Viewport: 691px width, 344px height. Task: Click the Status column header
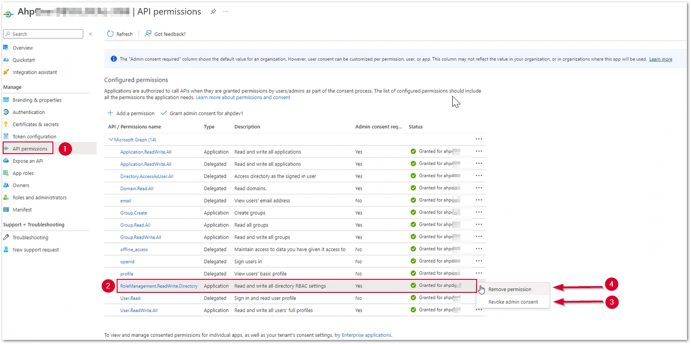(x=416, y=127)
